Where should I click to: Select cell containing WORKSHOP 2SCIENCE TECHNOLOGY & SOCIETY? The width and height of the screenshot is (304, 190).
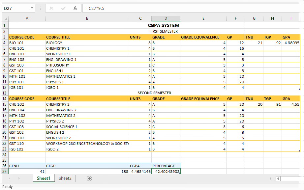tap(87, 144)
